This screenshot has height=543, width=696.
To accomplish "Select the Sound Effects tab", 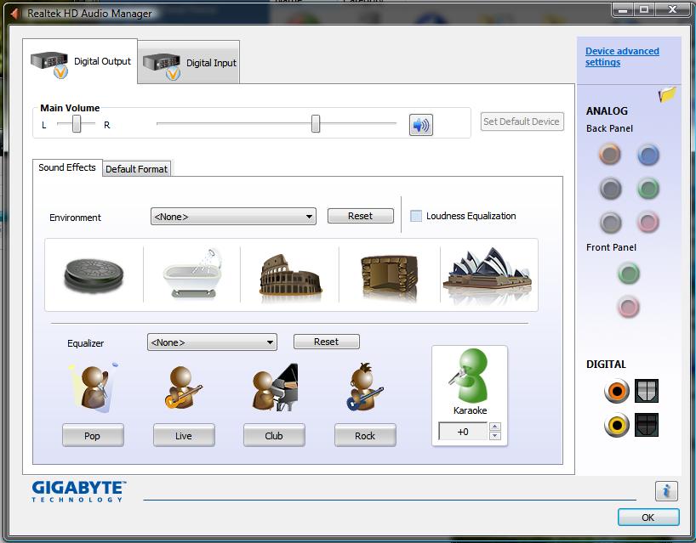I will tap(67, 167).
